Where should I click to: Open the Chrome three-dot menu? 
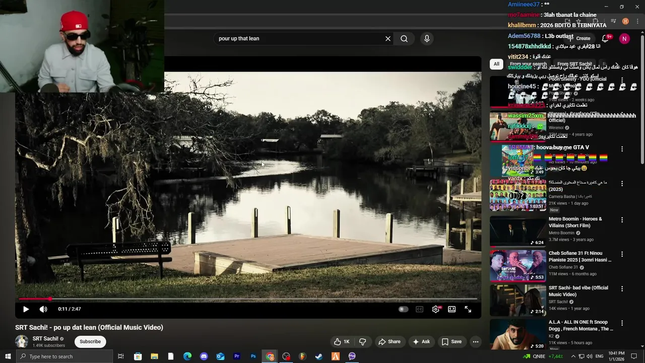(637, 21)
